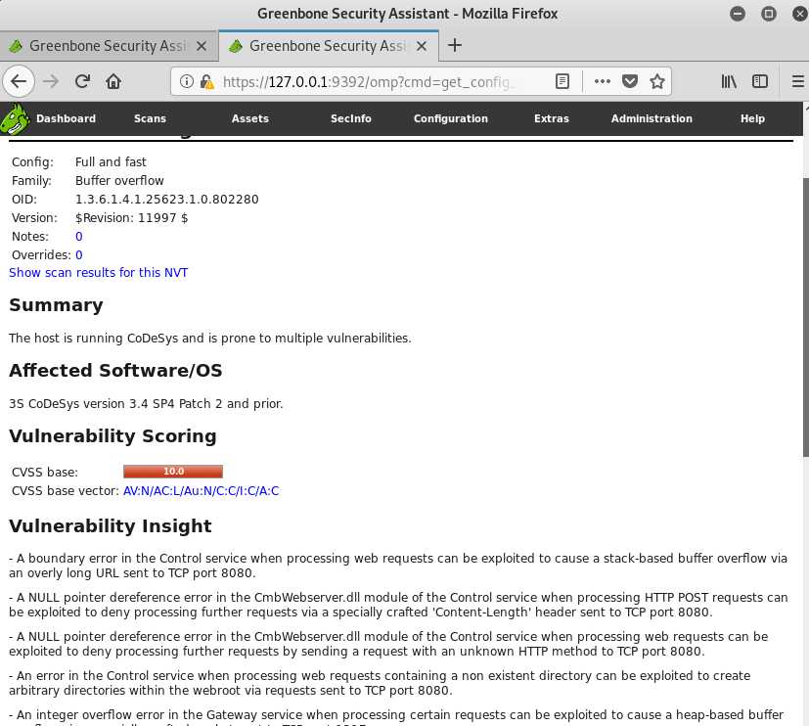Open the SecInfo menu
Image resolution: width=809 pixels, height=726 pixels.
(350, 118)
